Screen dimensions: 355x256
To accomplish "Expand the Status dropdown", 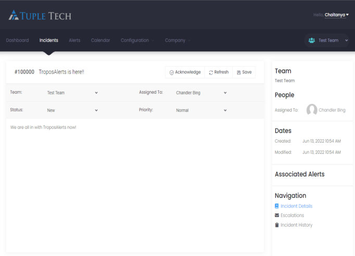I will click(x=72, y=110).
